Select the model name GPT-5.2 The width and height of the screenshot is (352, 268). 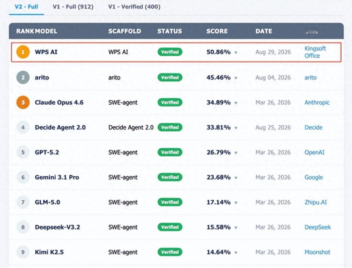pos(47,152)
